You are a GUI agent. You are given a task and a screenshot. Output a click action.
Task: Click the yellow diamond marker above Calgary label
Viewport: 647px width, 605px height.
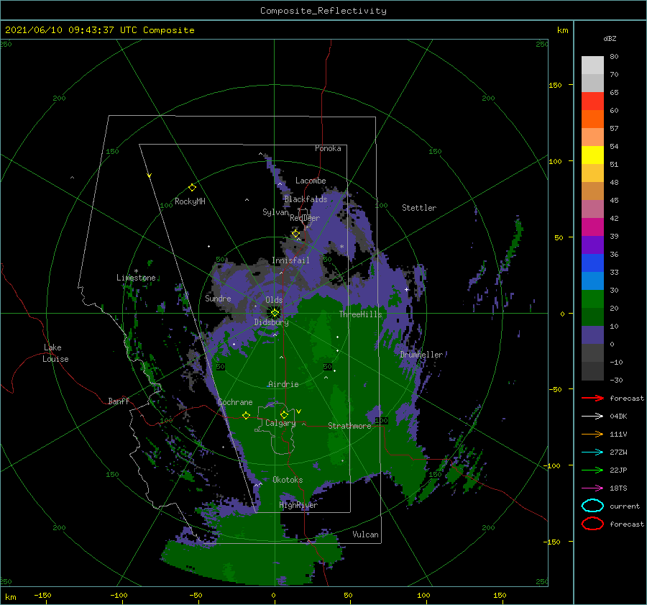point(284,414)
